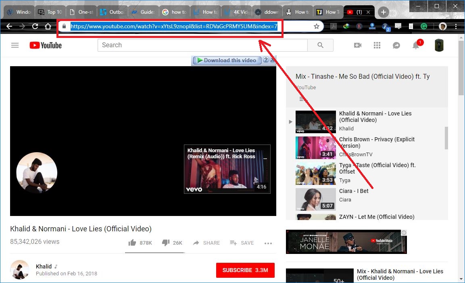The image size is (465, 283).
Task: Open the Chrome profile avatar
Action: point(443,26)
